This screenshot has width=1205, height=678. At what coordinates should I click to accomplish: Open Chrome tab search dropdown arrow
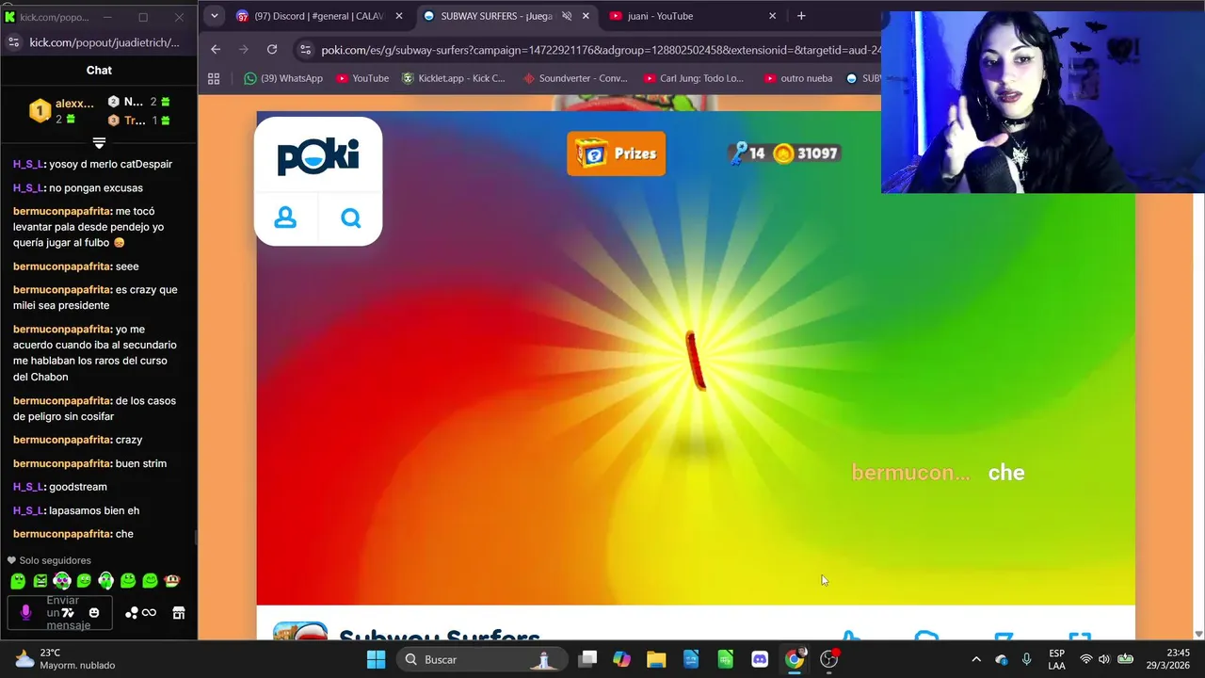tap(215, 16)
